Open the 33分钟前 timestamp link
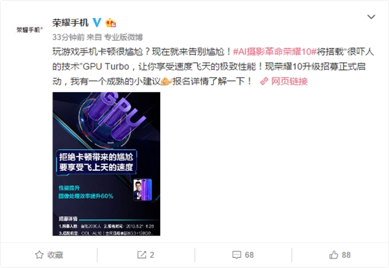The image size is (389, 268). click(68, 37)
